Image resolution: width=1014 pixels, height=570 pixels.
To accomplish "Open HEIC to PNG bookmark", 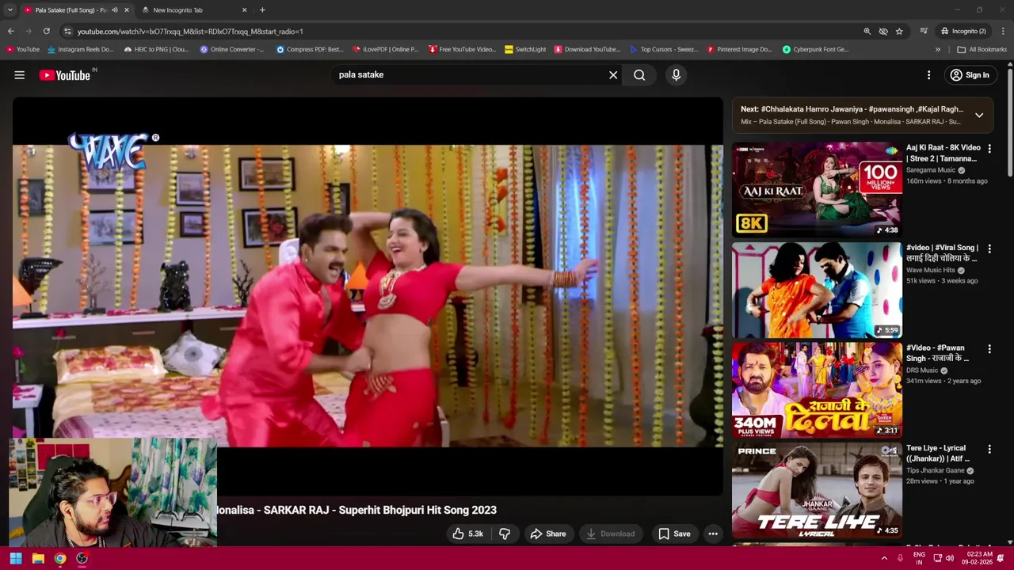I will (x=156, y=49).
